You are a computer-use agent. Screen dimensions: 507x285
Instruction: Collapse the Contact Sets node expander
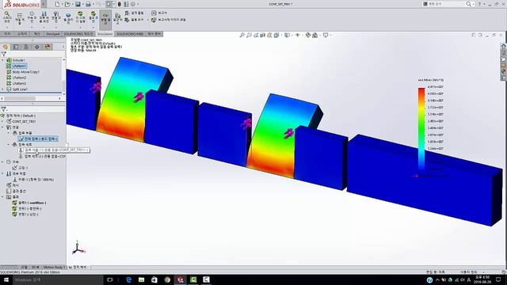coord(9,144)
